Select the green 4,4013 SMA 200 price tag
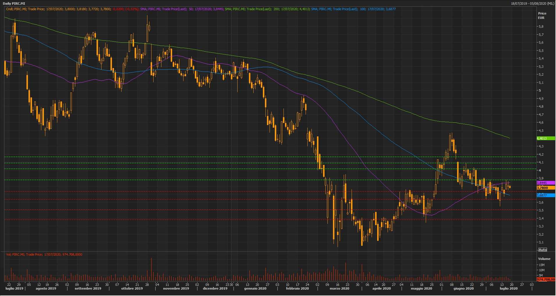This screenshot has width=556, height=296. click(x=546, y=138)
